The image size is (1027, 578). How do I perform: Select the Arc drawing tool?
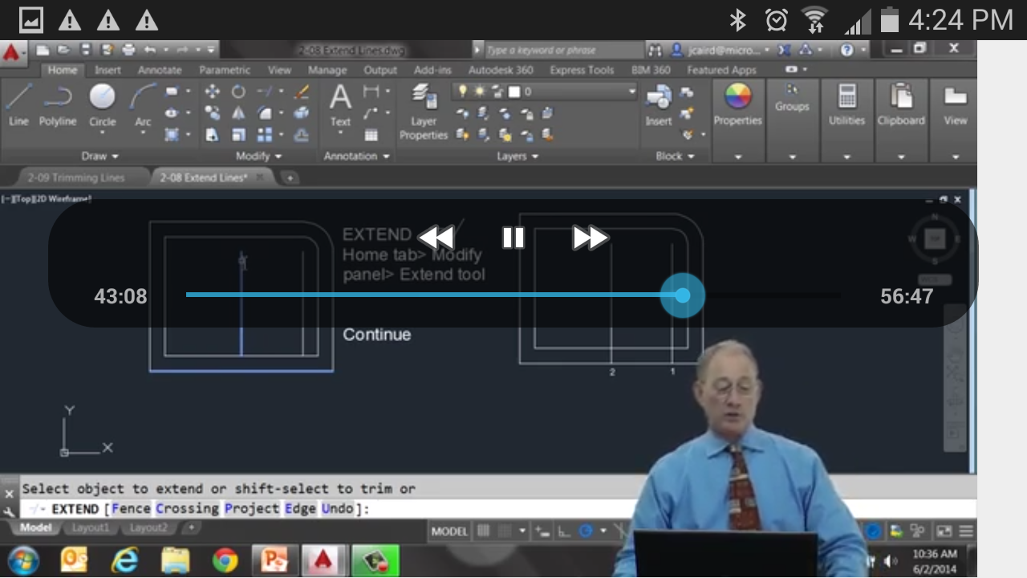pos(143,105)
